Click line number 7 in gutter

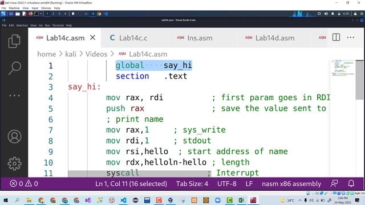point(51,130)
